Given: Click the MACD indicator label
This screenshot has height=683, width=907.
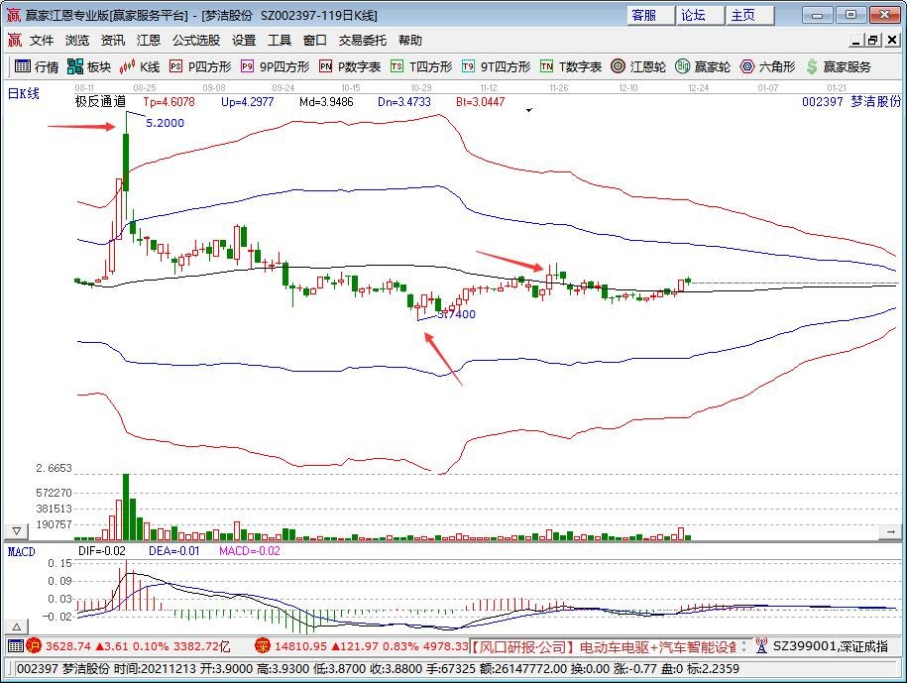Looking at the screenshot, I should coord(22,552).
